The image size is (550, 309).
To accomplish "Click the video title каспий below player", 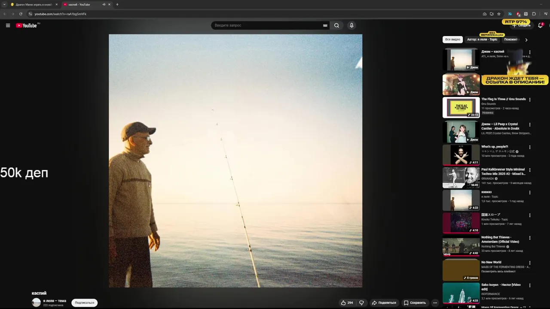I will pyautogui.click(x=39, y=293).
